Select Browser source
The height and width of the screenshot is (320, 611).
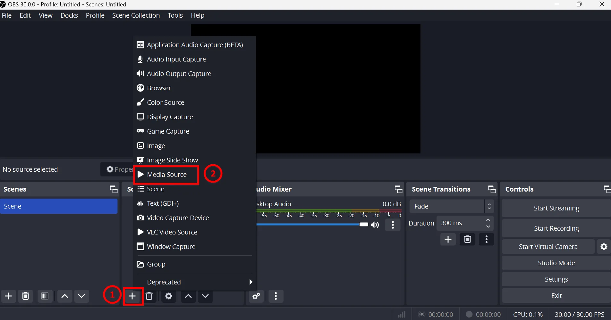pyautogui.click(x=195, y=88)
